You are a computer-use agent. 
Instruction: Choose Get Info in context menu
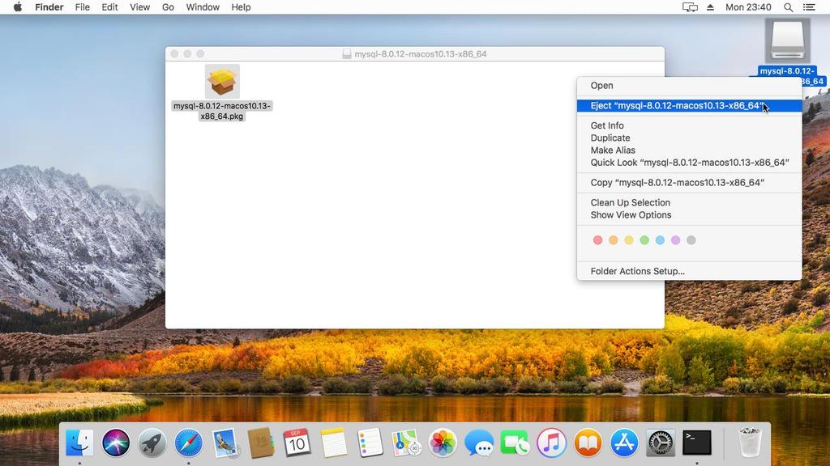[689, 125]
